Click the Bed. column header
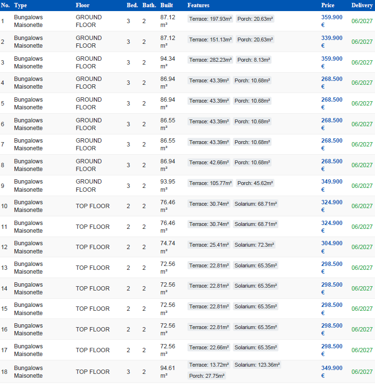375x384 pixels. tap(132, 5)
